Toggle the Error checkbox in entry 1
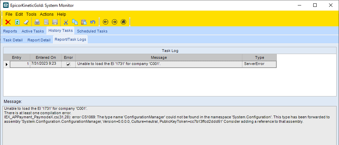Viewport: 339px width, 145px height. point(68,64)
